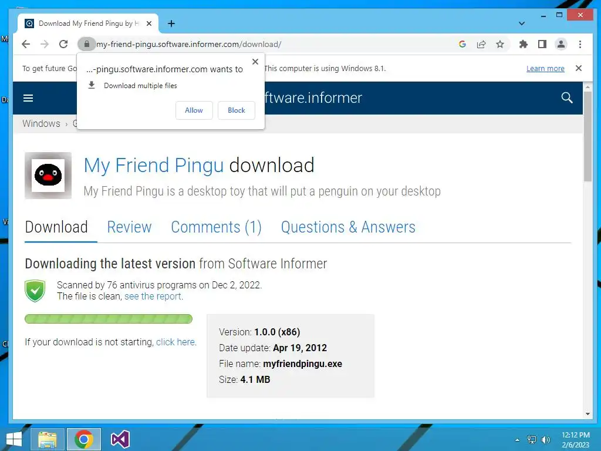Screen dimensions: 601x451
Task: Open File Explorer from the taskbar
Action: (47, 439)
